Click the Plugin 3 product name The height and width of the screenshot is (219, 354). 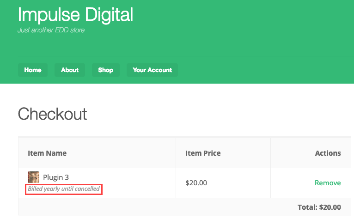[56, 177]
